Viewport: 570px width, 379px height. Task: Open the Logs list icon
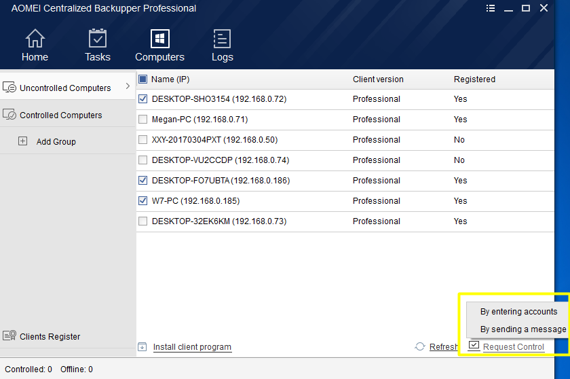(222, 39)
